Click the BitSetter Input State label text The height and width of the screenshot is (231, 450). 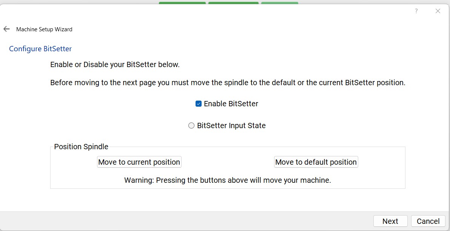pyautogui.click(x=231, y=125)
